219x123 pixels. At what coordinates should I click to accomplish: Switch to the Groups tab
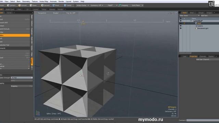tap(201, 13)
